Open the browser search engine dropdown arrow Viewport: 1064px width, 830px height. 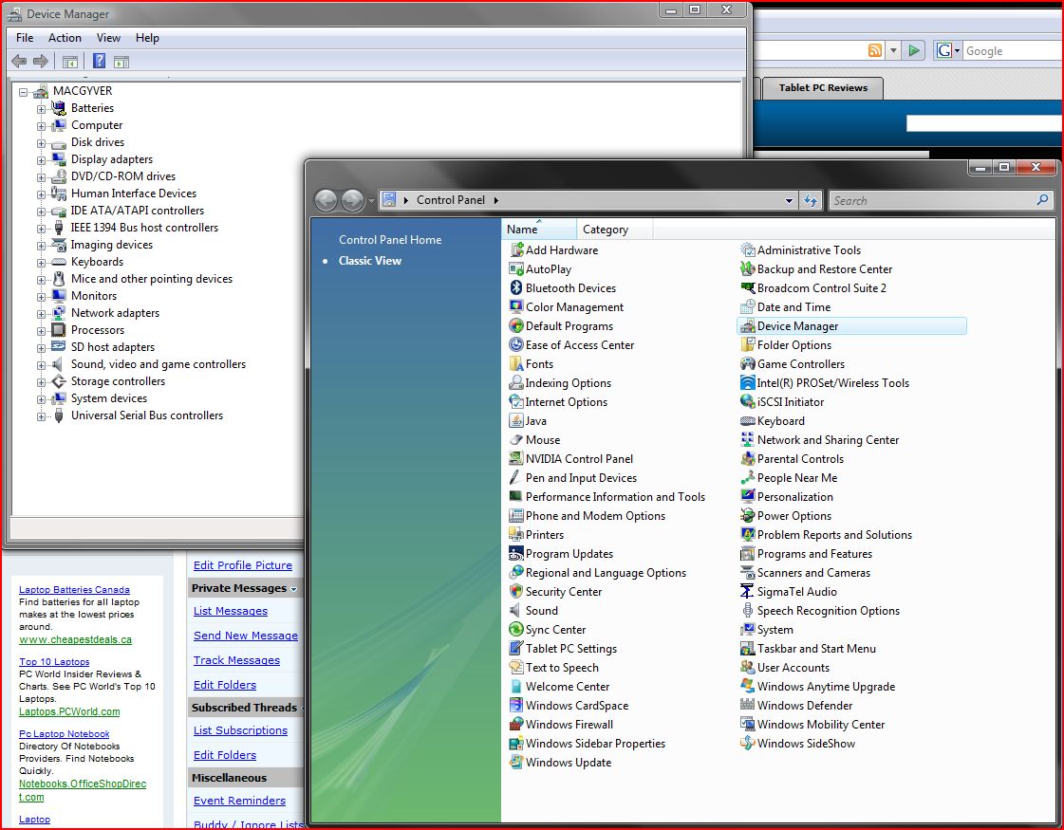958,51
